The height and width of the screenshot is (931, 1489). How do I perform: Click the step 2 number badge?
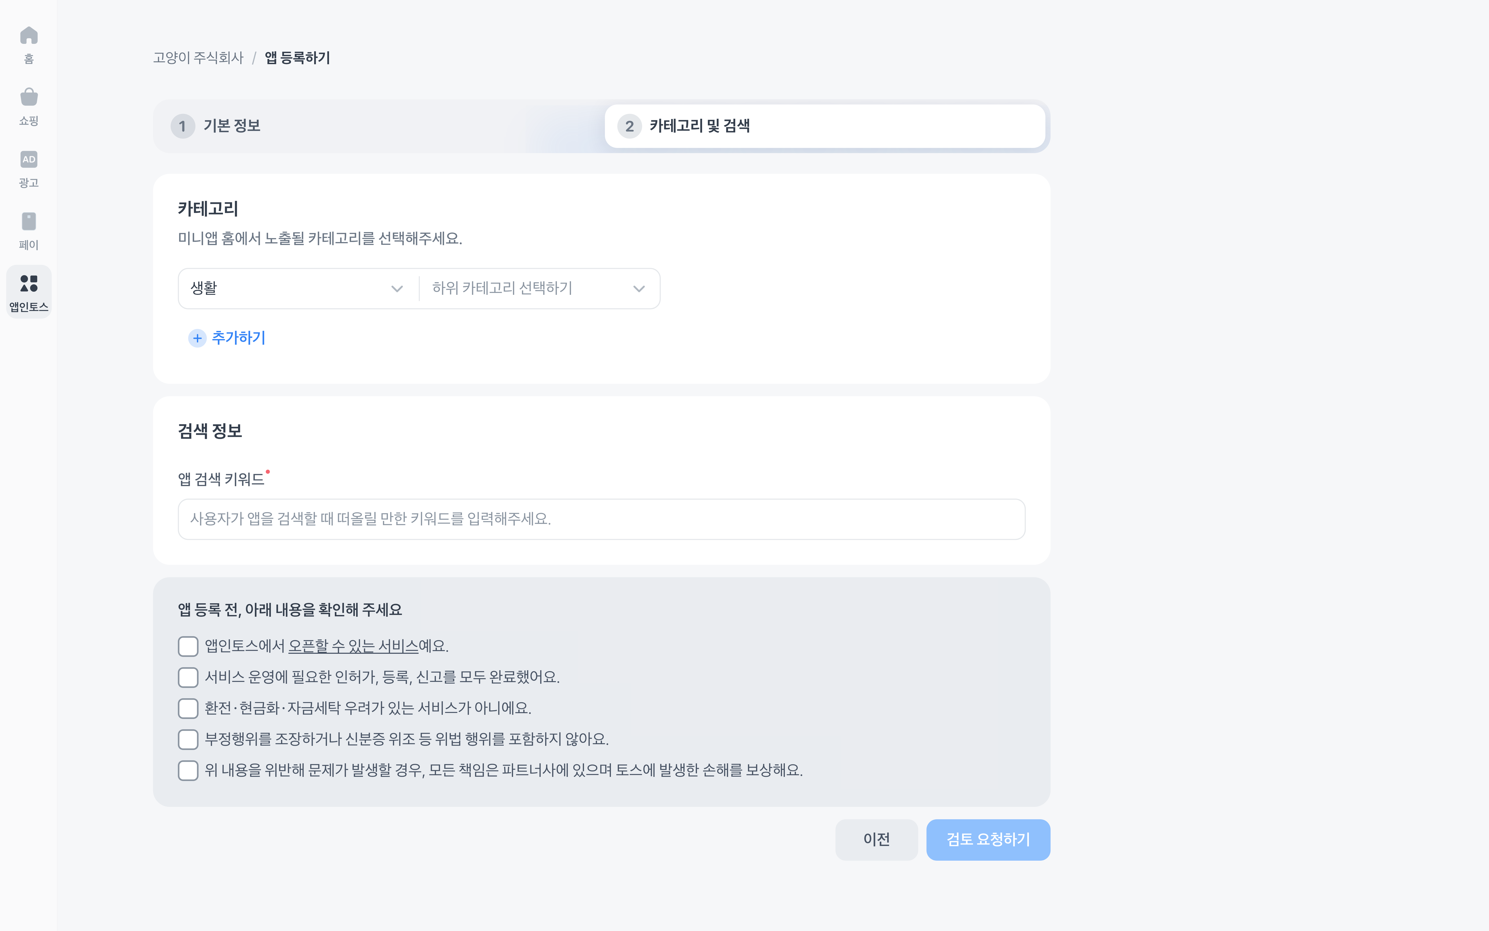pyautogui.click(x=629, y=126)
